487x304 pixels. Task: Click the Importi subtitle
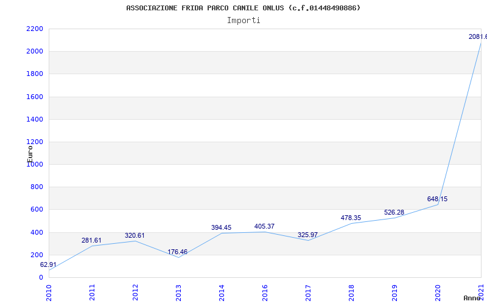click(243, 20)
